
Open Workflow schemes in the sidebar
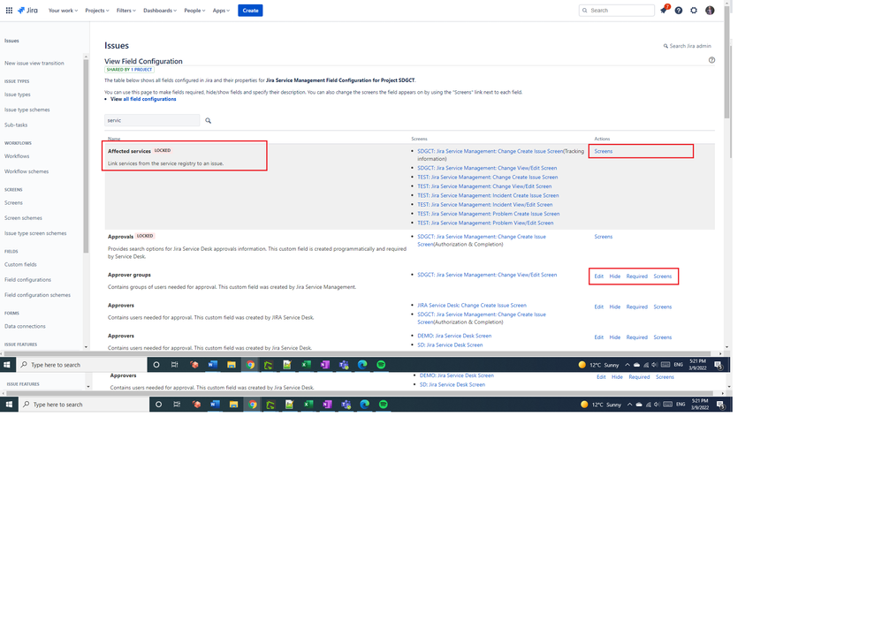[27, 171]
